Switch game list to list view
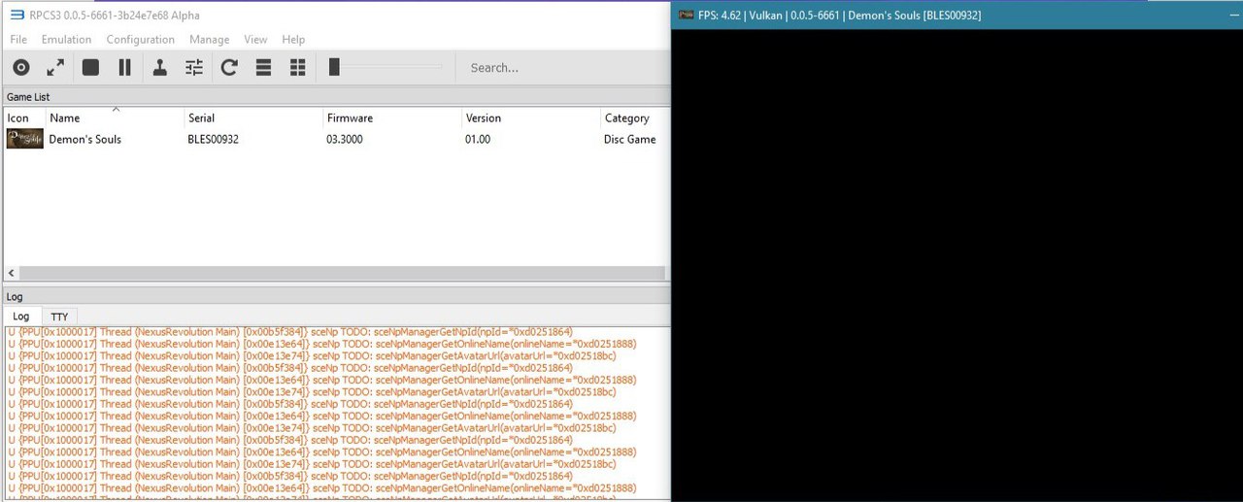Screen dimensions: 1243x502 pyautogui.click(x=263, y=67)
